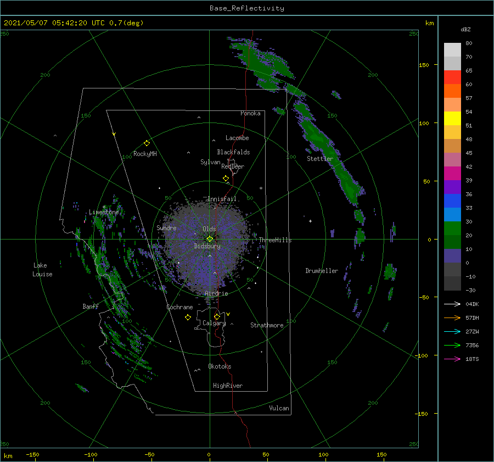Click the Stettler city label

pos(320,159)
